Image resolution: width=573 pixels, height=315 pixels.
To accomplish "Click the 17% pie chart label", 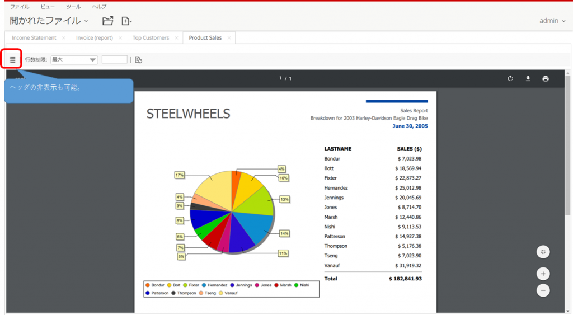I will click(x=180, y=176).
